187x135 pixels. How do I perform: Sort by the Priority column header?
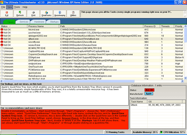click(179, 26)
